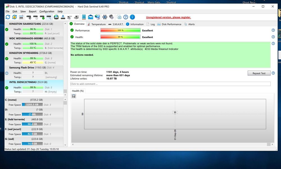Select the INTEL SSDSC2CT060A3 disk

click(x=34, y=87)
